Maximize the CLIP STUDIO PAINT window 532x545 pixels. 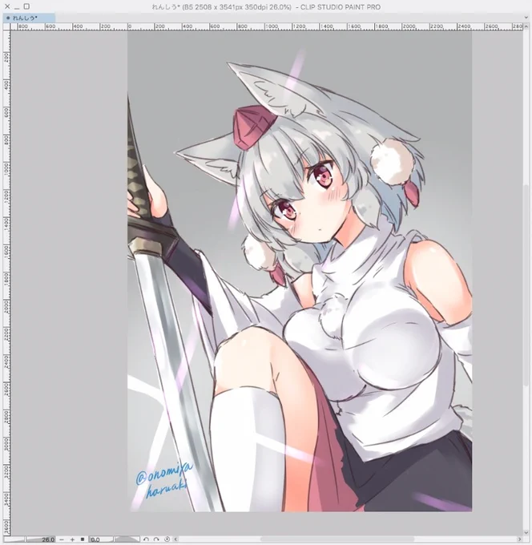point(26,6)
